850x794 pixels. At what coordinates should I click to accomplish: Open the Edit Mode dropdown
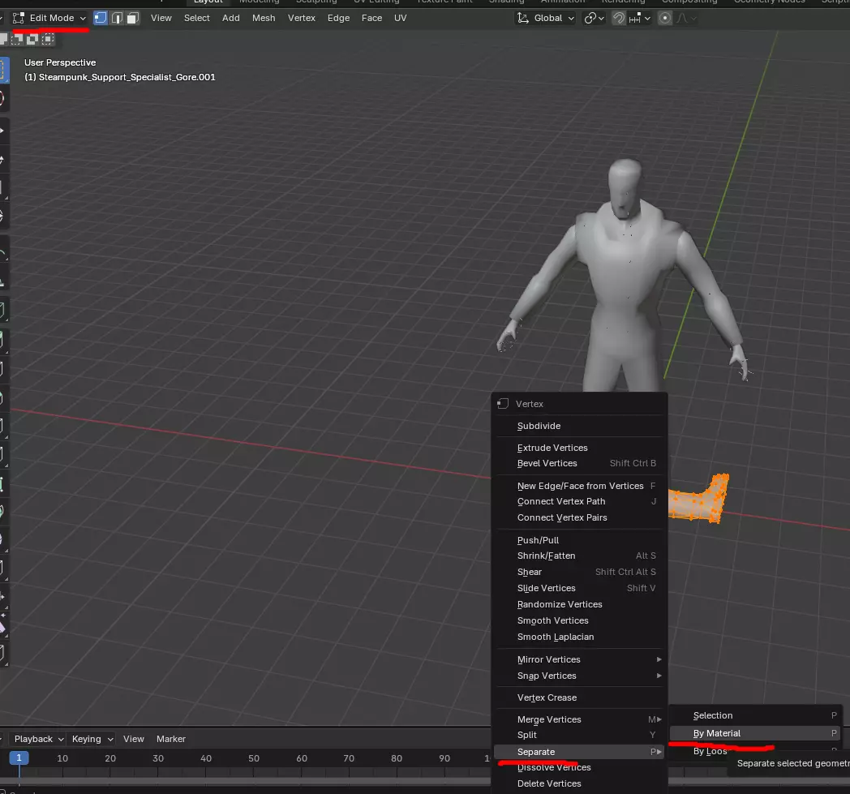tap(50, 18)
